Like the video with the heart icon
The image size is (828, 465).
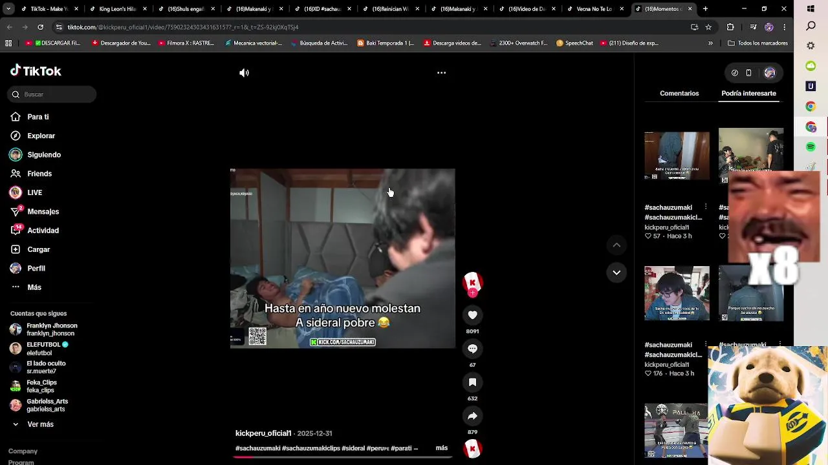point(472,315)
